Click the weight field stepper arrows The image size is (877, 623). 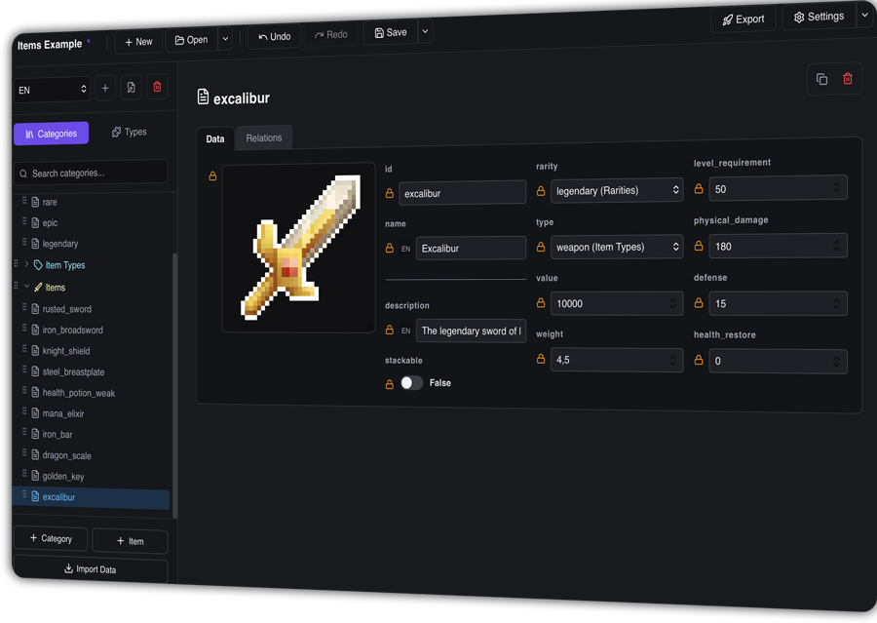click(x=672, y=360)
